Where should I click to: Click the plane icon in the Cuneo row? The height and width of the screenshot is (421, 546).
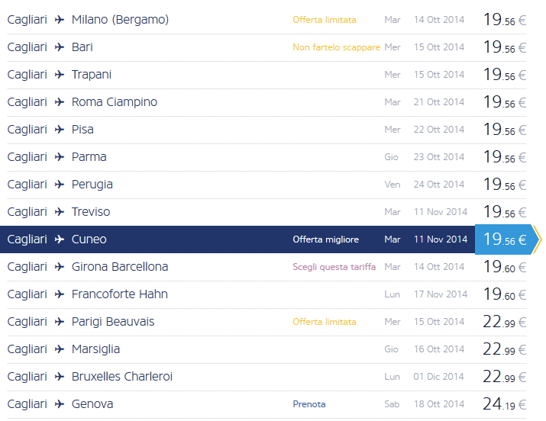tap(60, 239)
